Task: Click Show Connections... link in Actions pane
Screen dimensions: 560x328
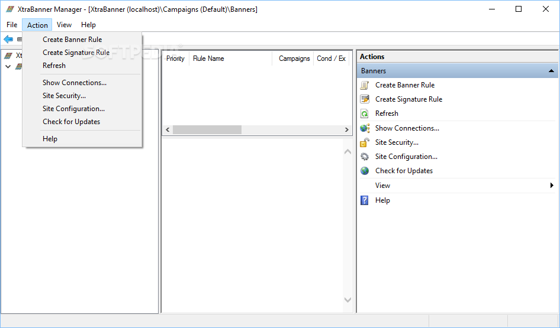Action: pyautogui.click(x=407, y=128)
